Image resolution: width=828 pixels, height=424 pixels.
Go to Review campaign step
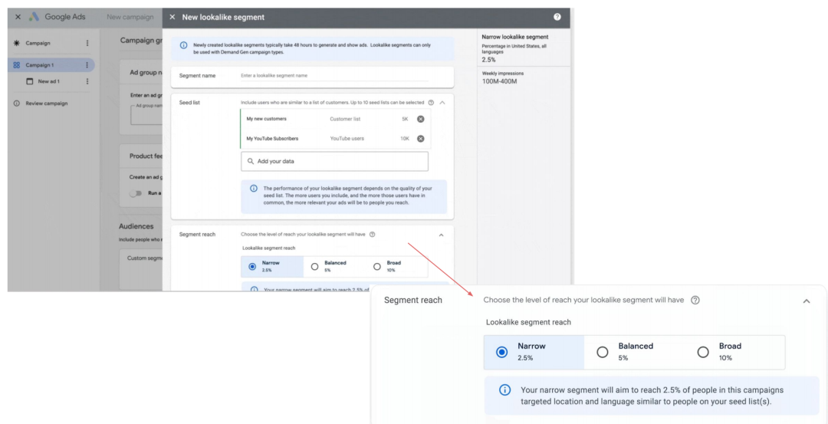(47, 104)
